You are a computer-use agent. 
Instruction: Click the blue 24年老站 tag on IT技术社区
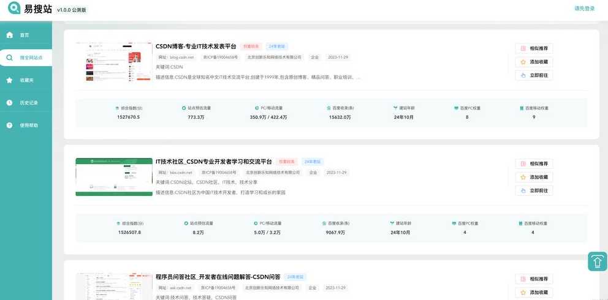click(312, 162)
